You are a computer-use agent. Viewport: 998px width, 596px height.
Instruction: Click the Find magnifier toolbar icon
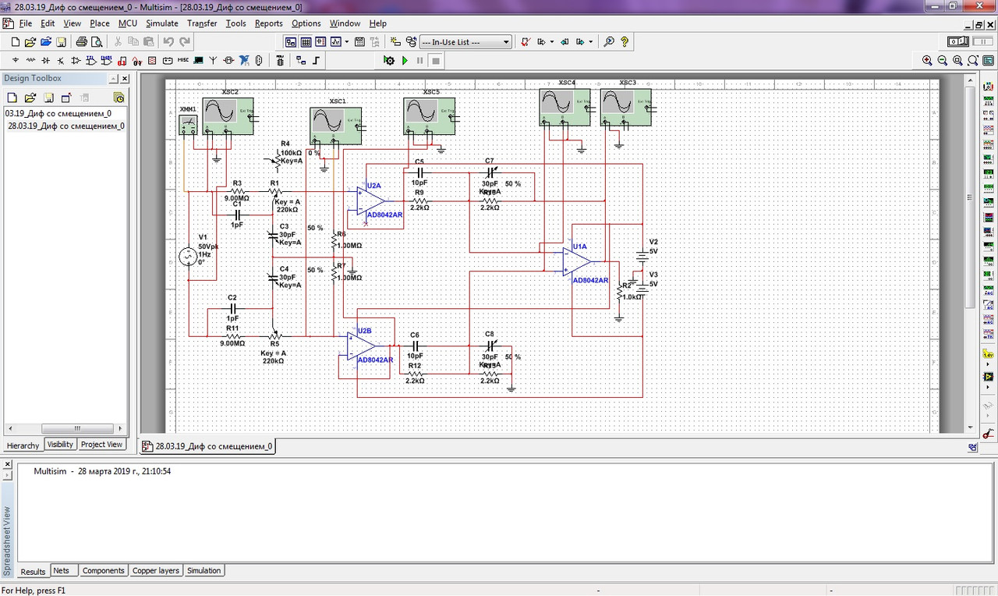tap(609, 42)
